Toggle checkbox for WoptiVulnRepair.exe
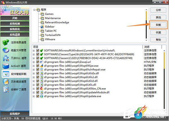 pyautogui.click(x=38, y=69)
